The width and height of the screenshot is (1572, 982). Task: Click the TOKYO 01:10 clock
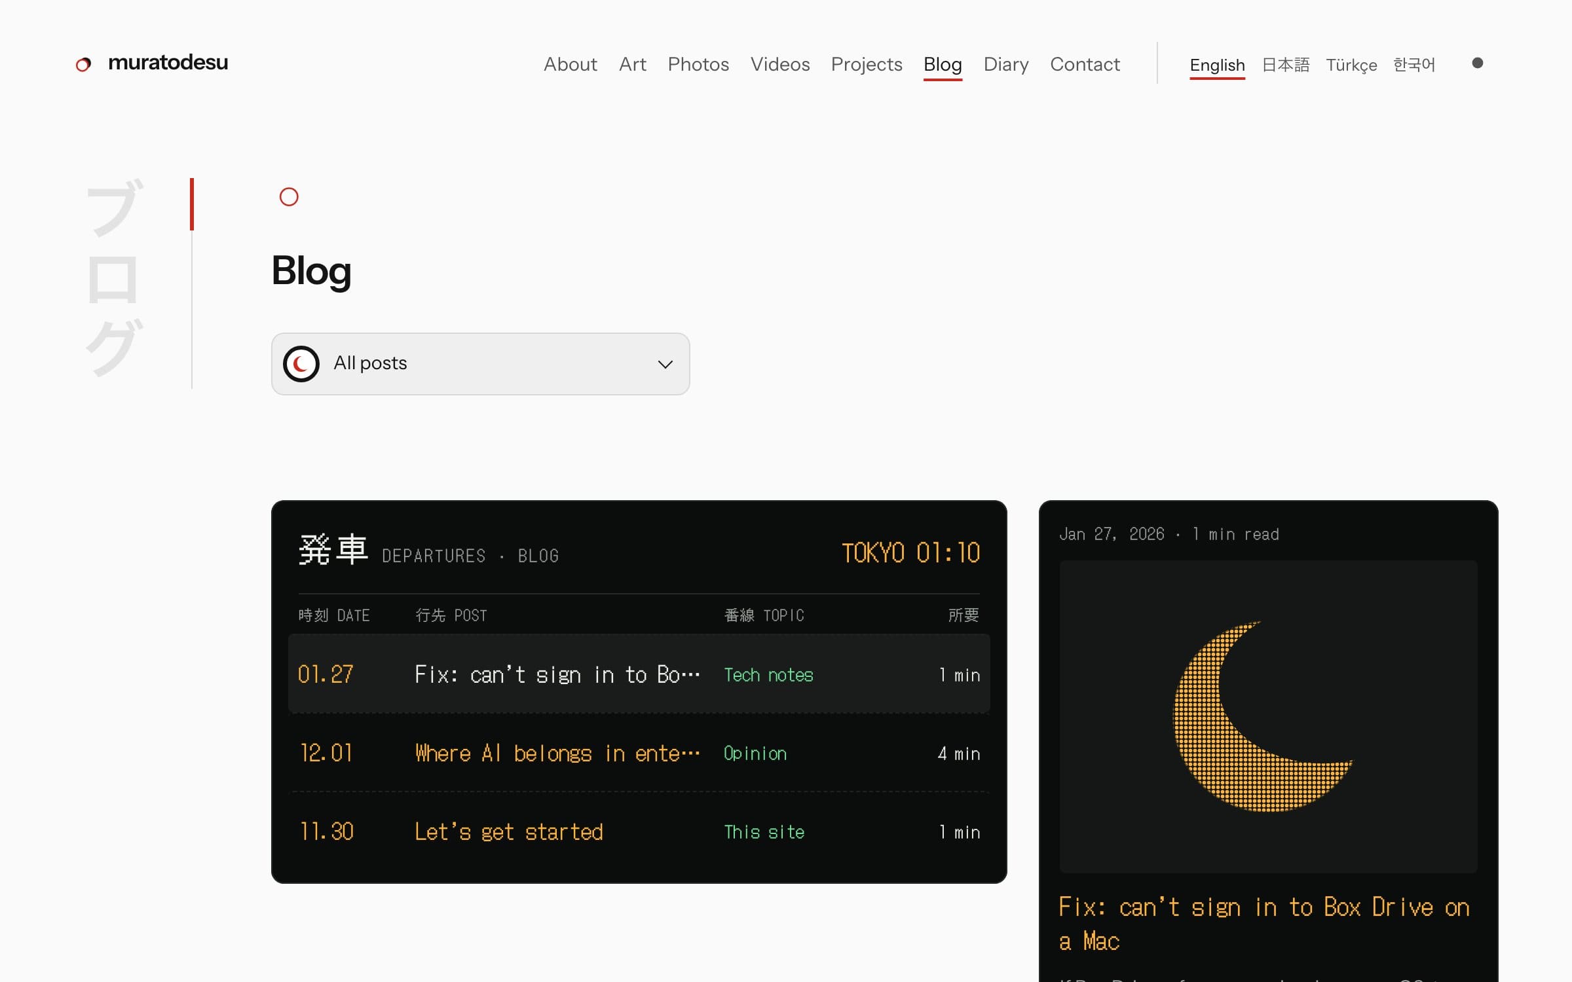pos(910,553)
